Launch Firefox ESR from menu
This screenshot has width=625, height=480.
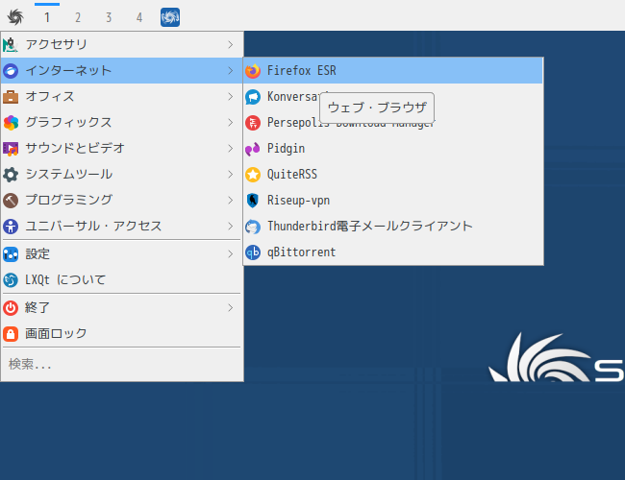(393, 71)
